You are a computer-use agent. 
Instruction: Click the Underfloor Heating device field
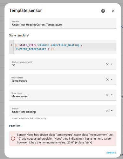tap(63, 111)
